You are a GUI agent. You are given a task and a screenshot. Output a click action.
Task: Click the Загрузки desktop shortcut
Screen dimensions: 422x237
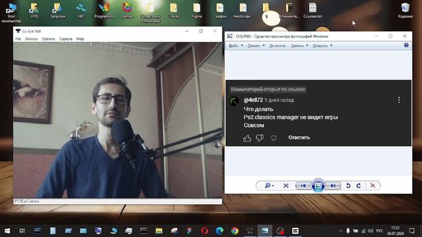[x=57, y=11]
